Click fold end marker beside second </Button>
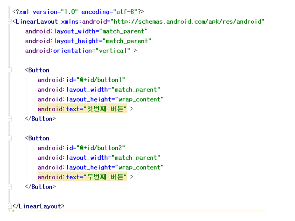This screenshot has width=295, height=221. point(10,187)
